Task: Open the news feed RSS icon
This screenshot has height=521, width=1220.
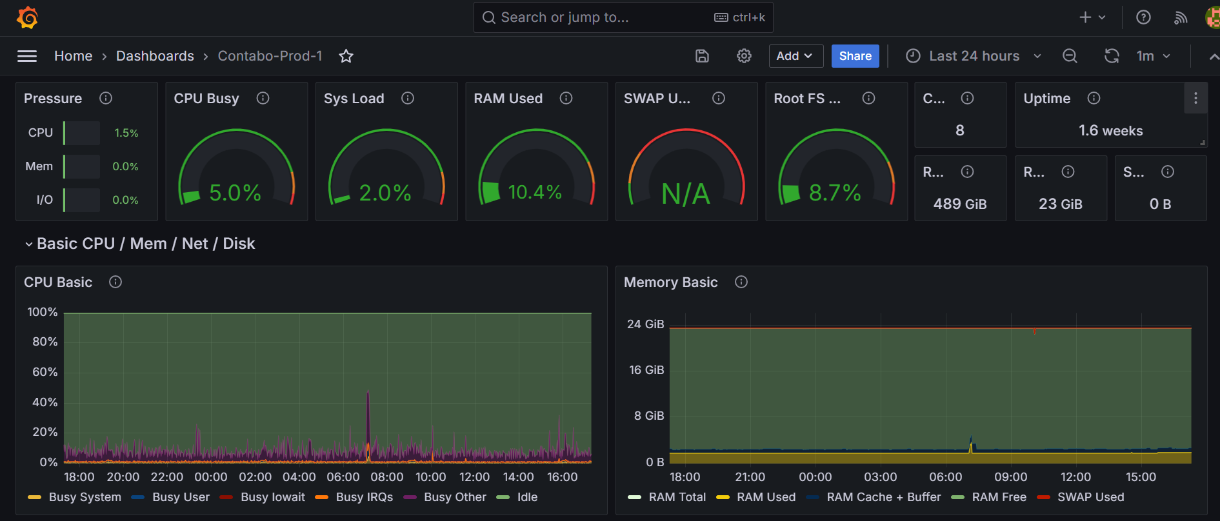Action: coord(1181,17)
